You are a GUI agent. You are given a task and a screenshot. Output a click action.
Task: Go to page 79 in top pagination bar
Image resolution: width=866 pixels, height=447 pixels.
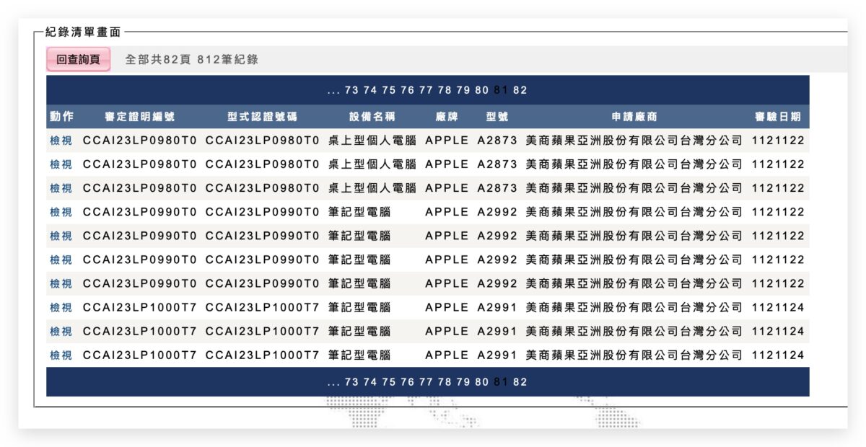click(x=463, y=90)
